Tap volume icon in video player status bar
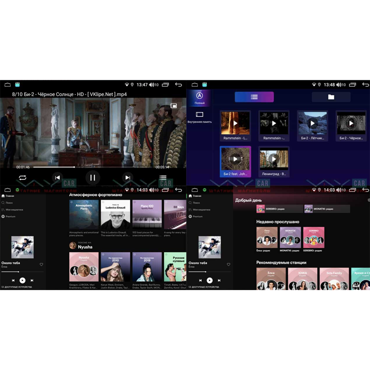Viewport: 370px width, 370px height. pos(151,85)
